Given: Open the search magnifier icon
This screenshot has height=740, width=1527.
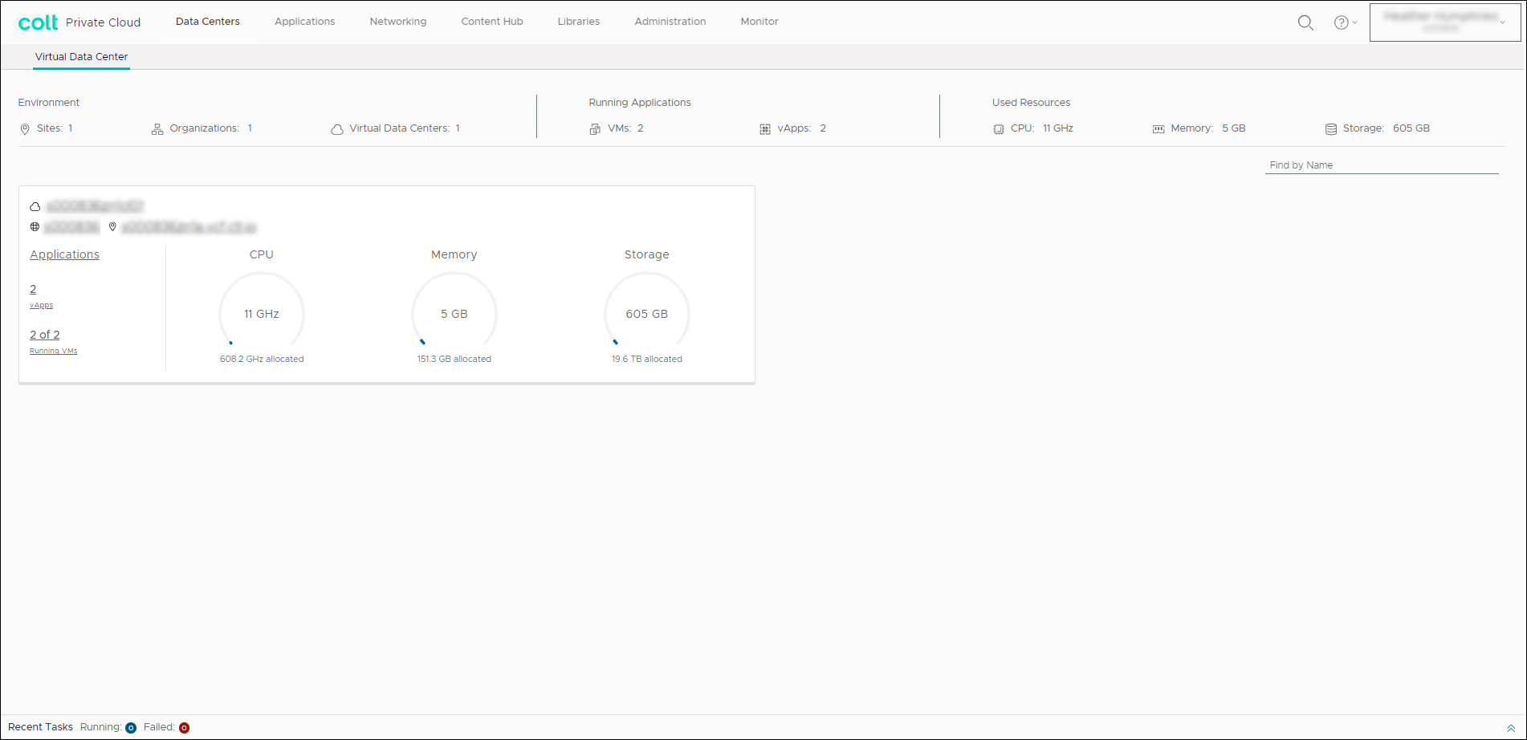Looking at the screenshot, I should [1305, 22].
